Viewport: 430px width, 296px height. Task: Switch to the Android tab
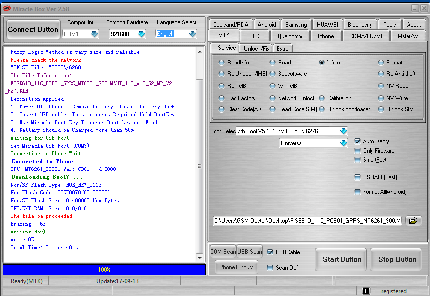pos(267,24)
